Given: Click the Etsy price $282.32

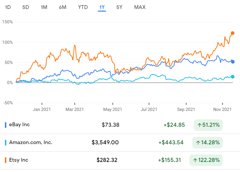Looking at the screenshot, I should click(107, 160).
